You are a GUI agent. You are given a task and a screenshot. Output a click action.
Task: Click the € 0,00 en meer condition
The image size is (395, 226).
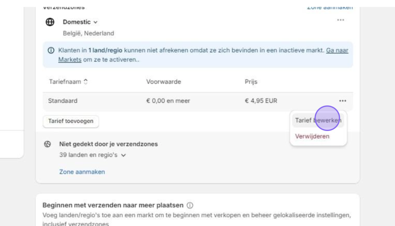pos(168,101)
